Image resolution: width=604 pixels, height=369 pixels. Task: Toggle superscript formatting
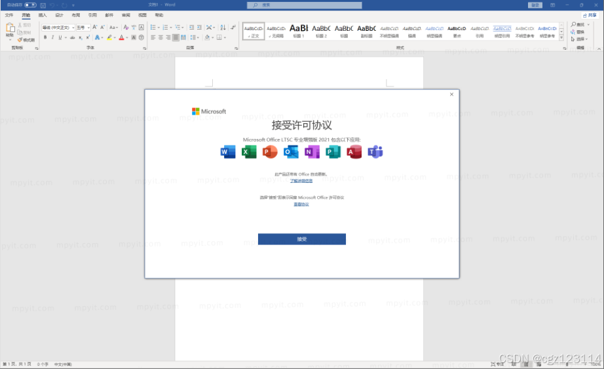[88, 37]
